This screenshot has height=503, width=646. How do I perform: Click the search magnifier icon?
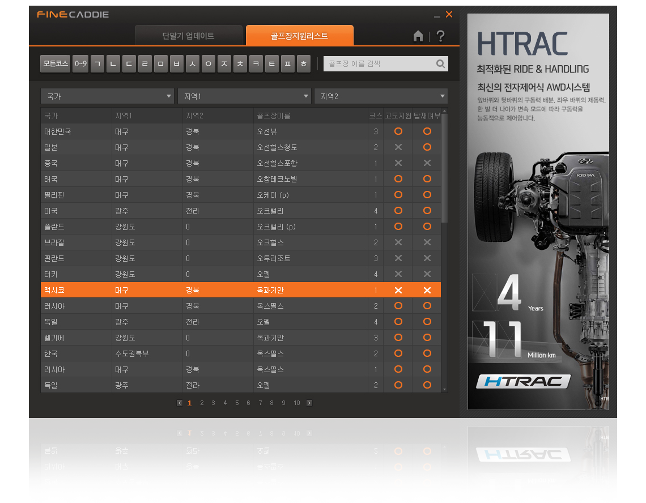coord(440,64)
